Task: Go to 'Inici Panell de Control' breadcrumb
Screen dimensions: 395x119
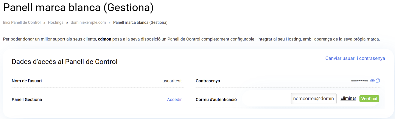Action: (x=22, y=22)
